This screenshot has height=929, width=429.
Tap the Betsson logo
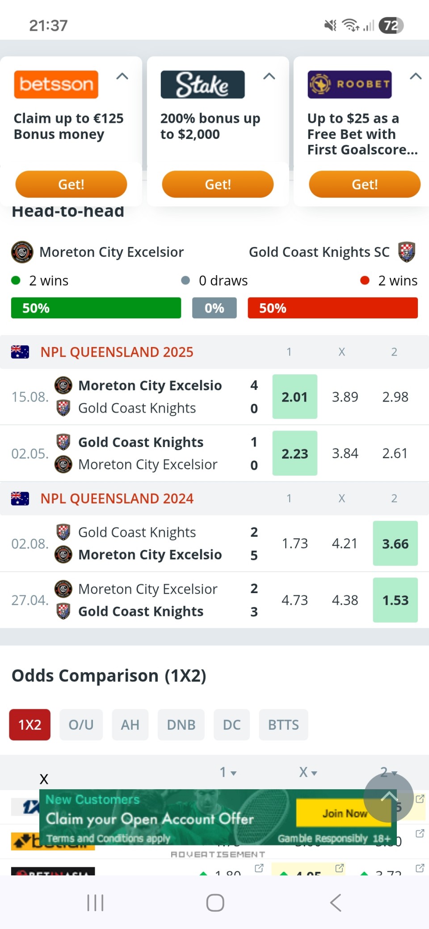(x=56, y=84)
